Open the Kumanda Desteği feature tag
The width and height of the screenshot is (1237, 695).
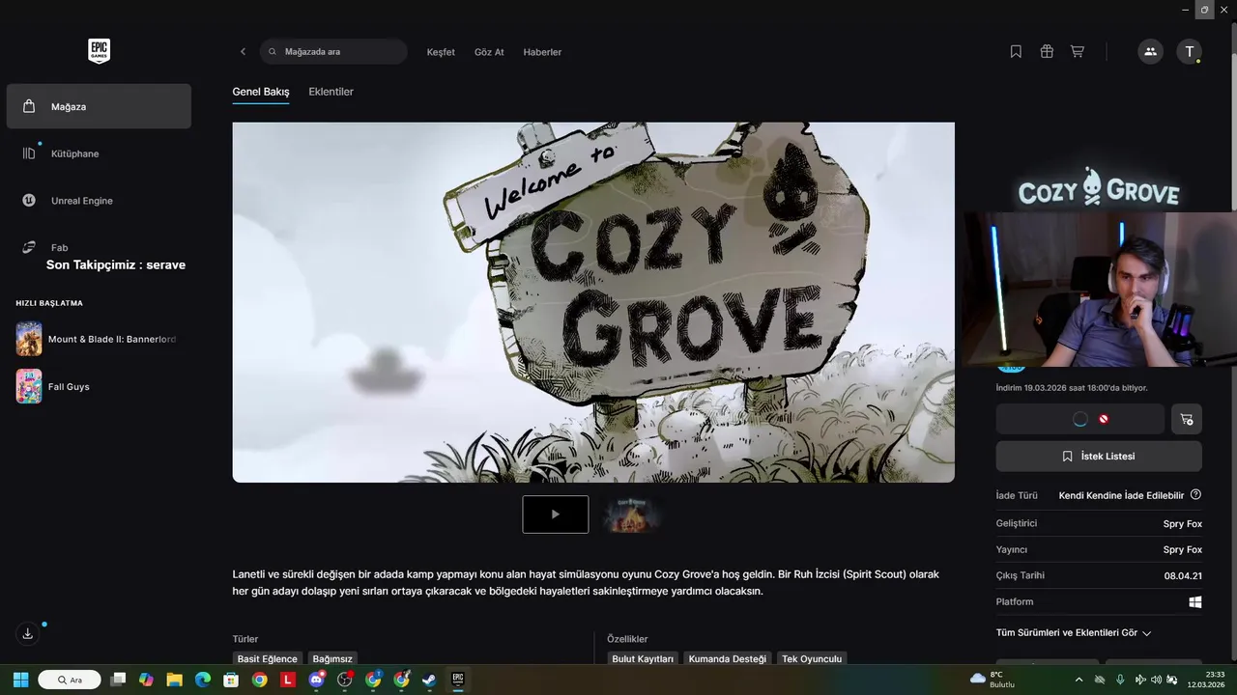pos(728,658)
